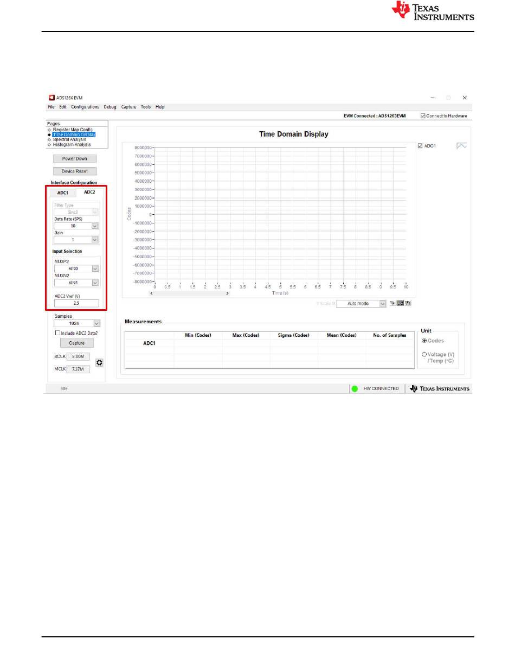Click the Capture button
This screenshot has height=671, width=515.
(76, 343)
